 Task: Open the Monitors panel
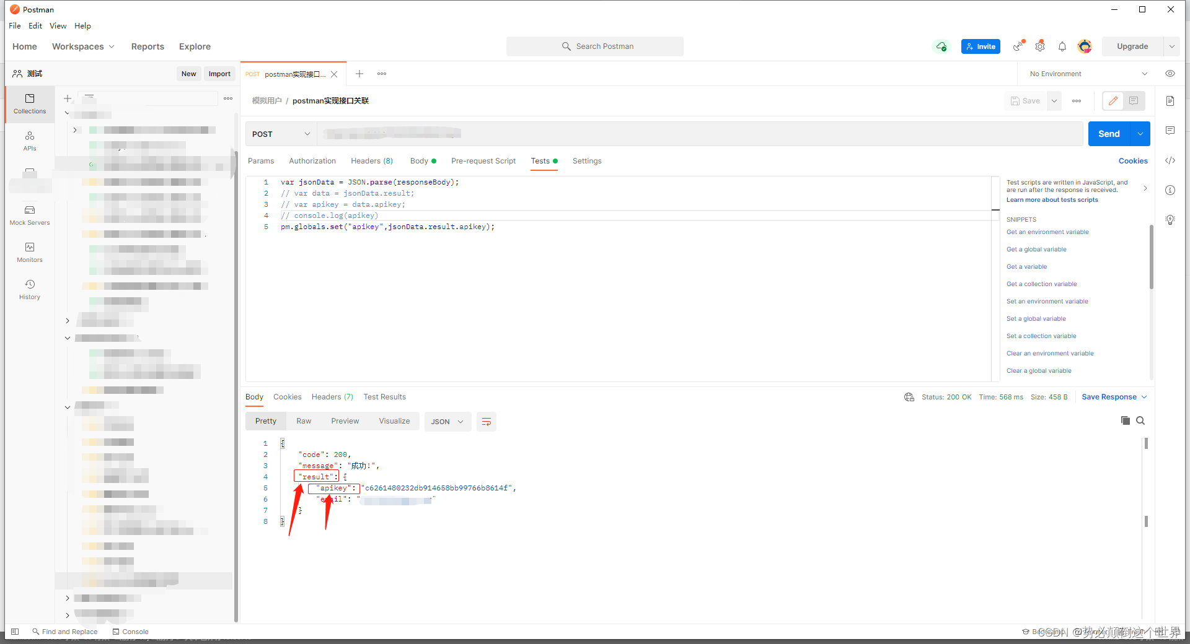point(30,253)
